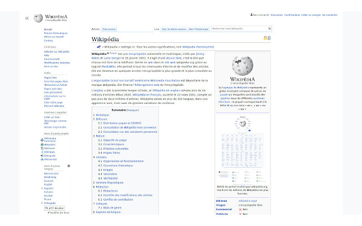Switch to English language version

[48, 185]
